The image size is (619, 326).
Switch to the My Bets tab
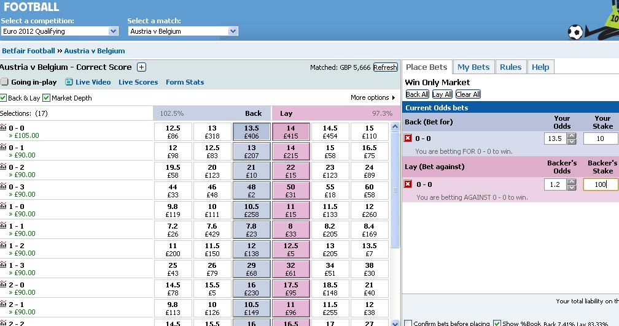coord(473,67)
